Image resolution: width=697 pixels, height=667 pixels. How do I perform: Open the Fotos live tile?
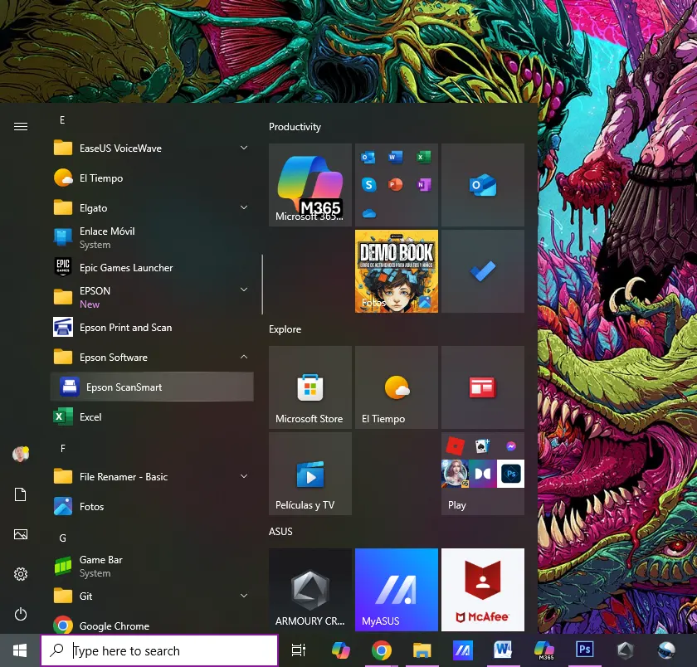pyautogui.click(x=397, y=271)
